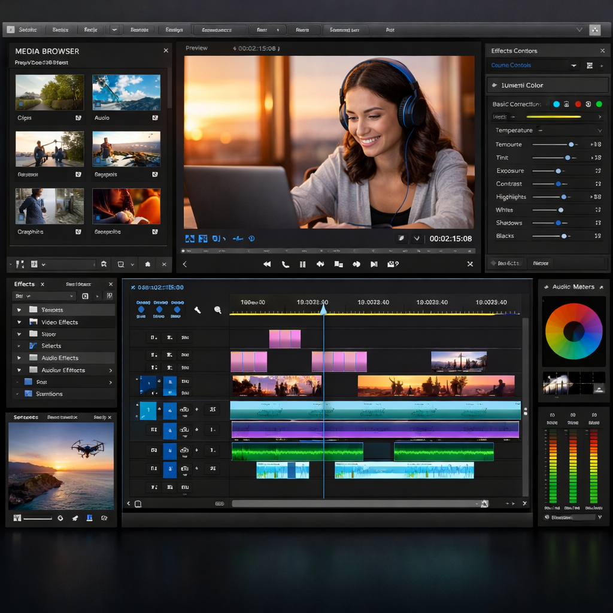This screenshot has height=613, width=613.
Task: Switch to the Effects panel tab
Action: pyautogui.click(x=25, y=284)
